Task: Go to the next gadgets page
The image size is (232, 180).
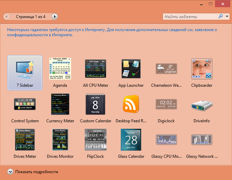Action: click(x=54, y=16)
